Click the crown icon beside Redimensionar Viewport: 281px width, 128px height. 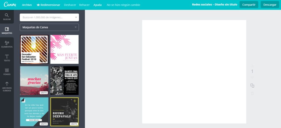pyautogui.click(x=38, y=5)
